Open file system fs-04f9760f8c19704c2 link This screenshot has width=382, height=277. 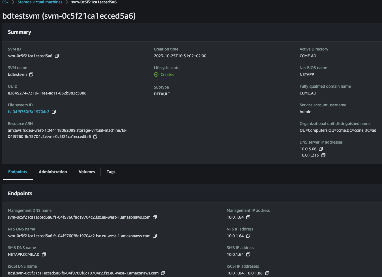point(29,112)
